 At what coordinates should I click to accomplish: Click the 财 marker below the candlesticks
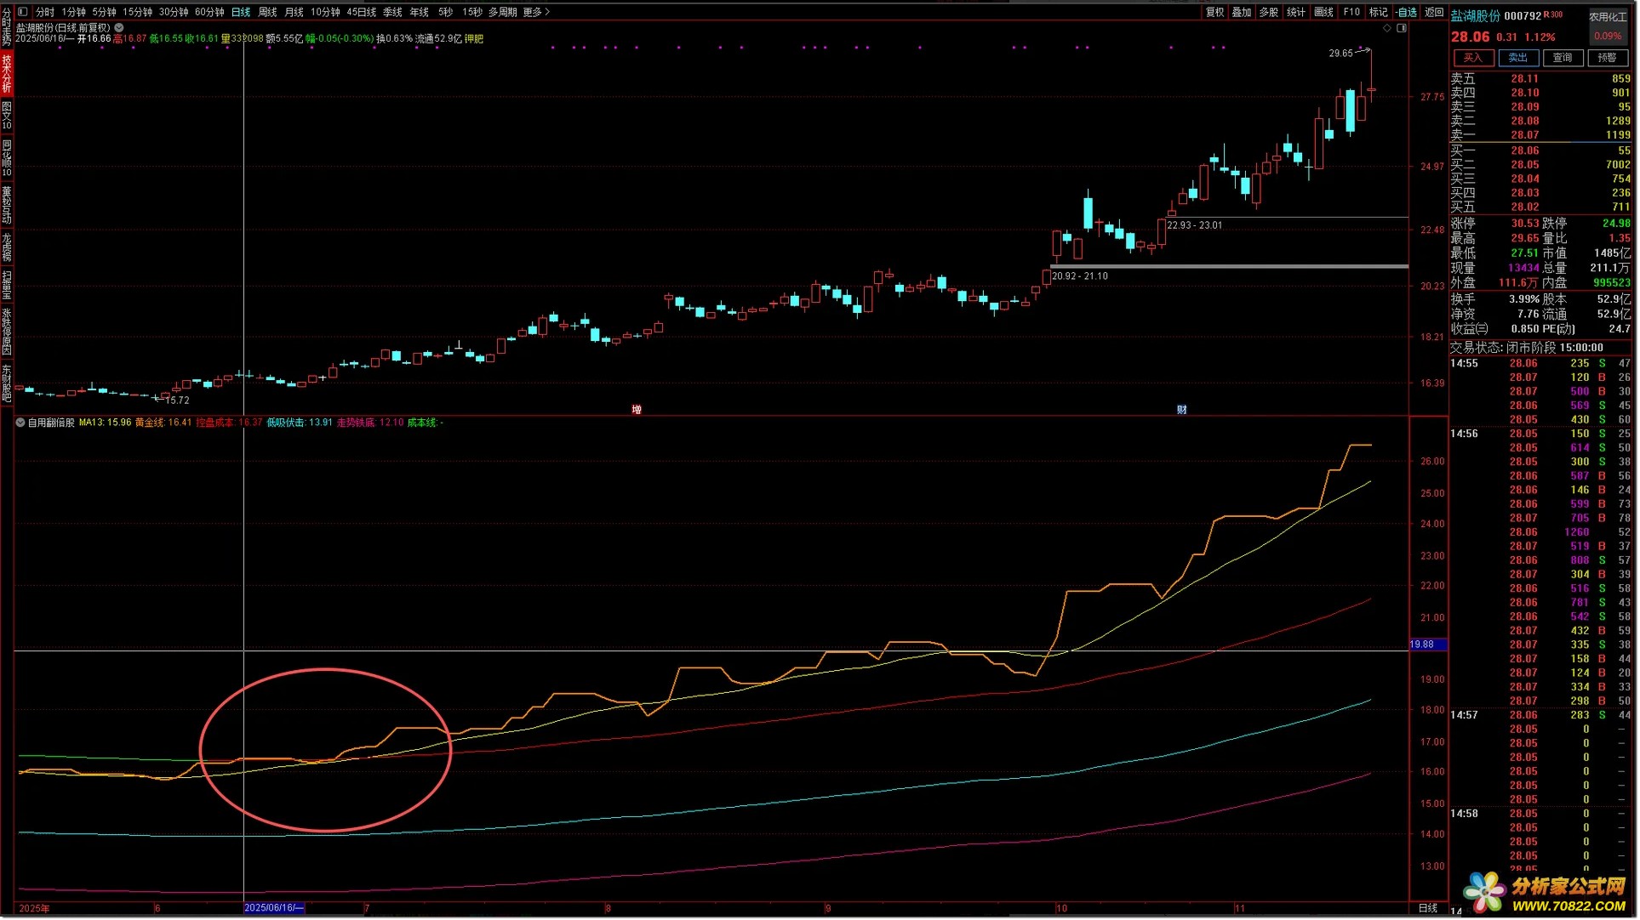(1182, 410)
